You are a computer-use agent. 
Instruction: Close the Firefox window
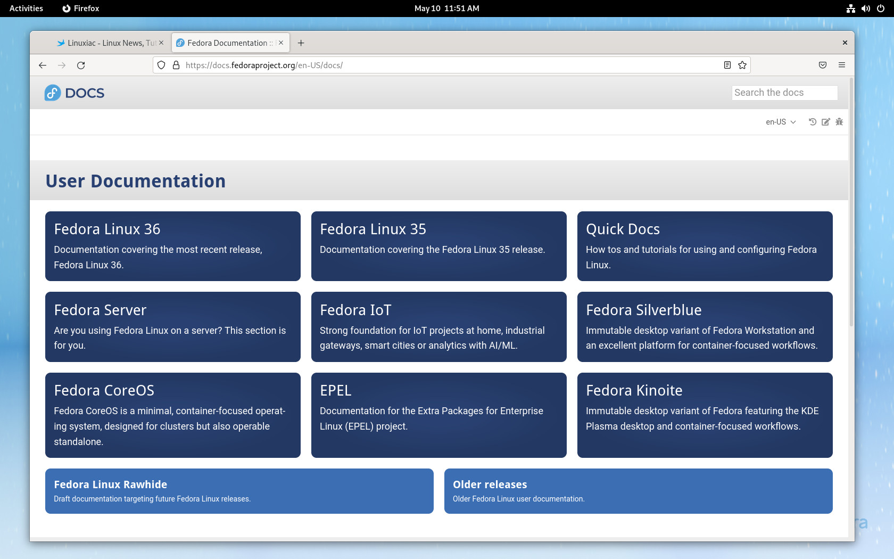(x=845, y=43)
